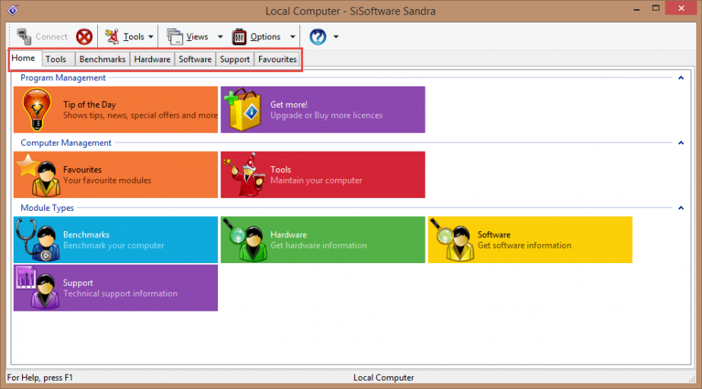The height and width of the screenshot is (389, 702).
Task: Click the Support chart person icon
Action: tap(38, 288)
